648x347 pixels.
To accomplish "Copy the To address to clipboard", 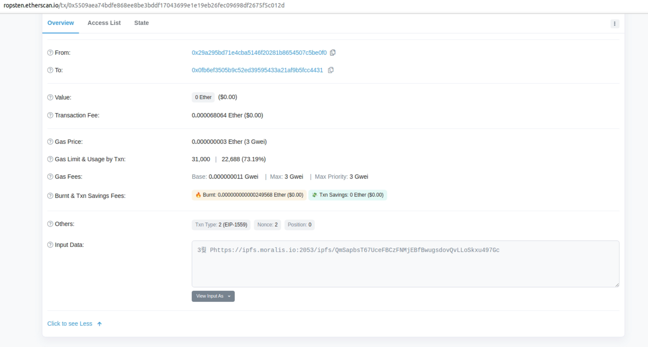I will pos(331,70).
